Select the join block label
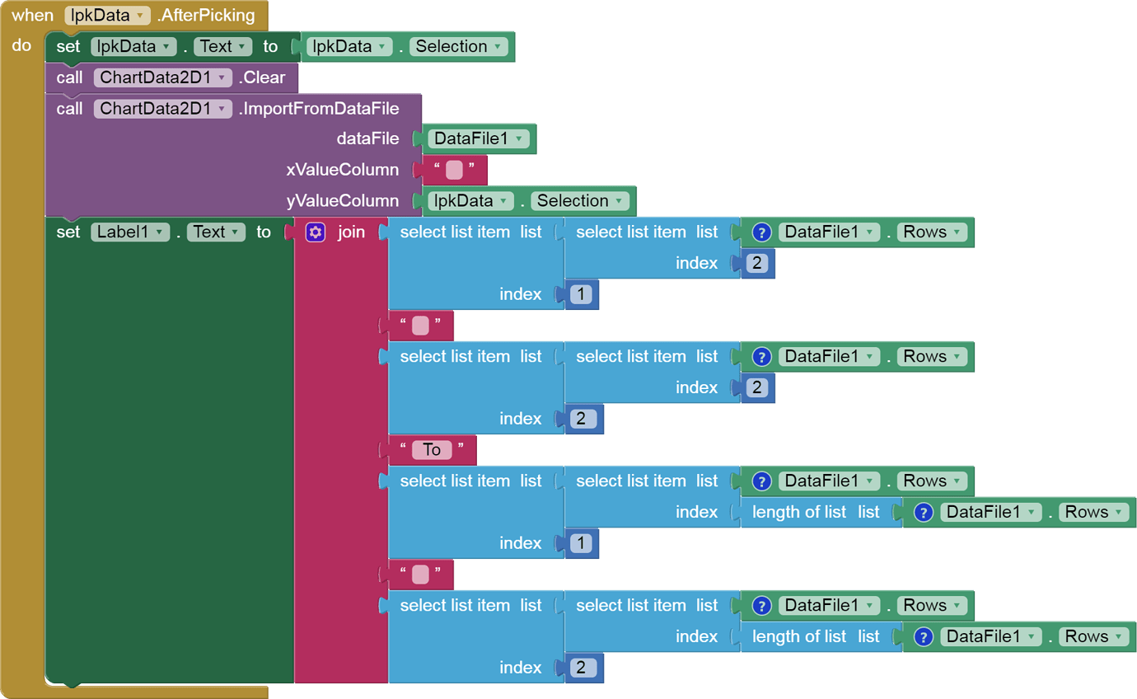The width and height of the screenshot is (1137, 699). [x=351, y=232]
